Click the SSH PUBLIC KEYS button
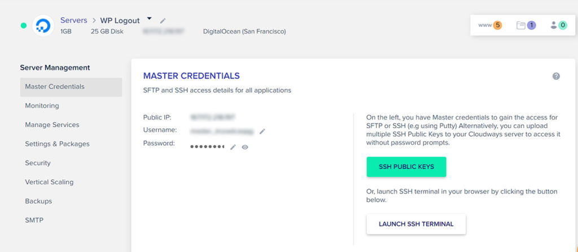578x252 pixels. (406, 166)
